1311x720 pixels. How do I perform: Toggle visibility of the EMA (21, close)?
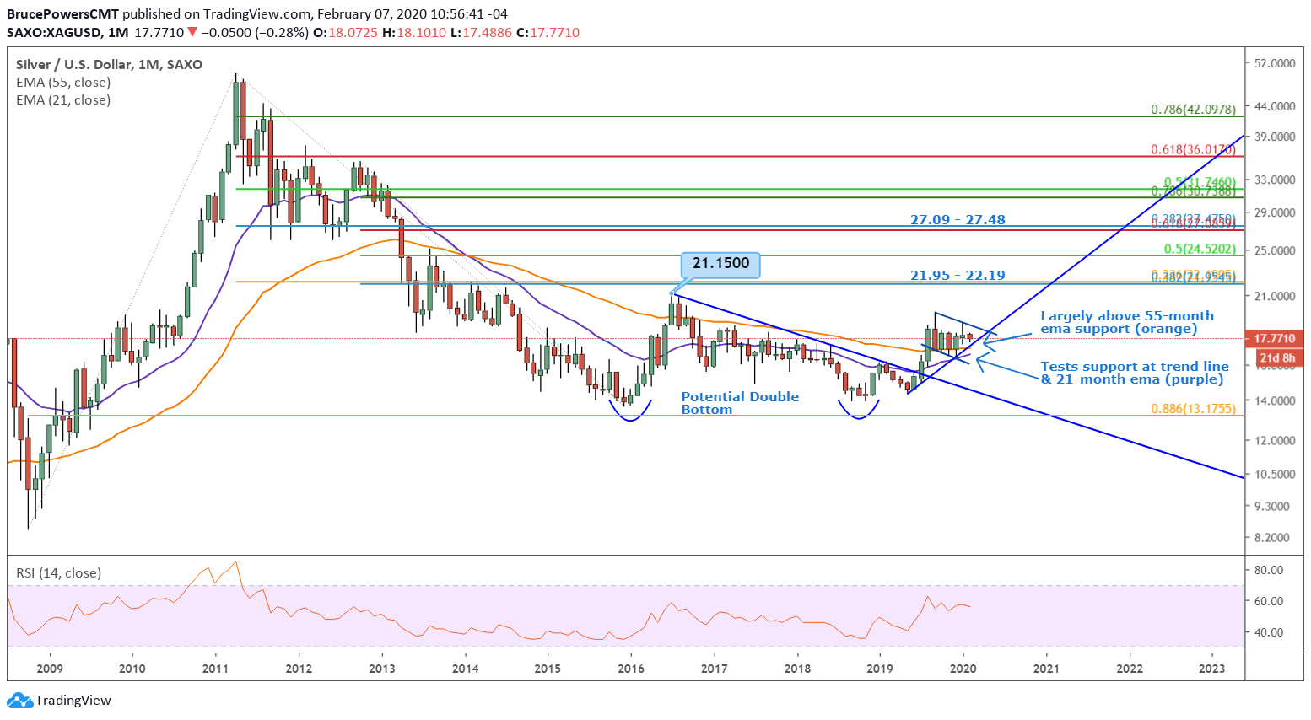(x=63, y=99)
